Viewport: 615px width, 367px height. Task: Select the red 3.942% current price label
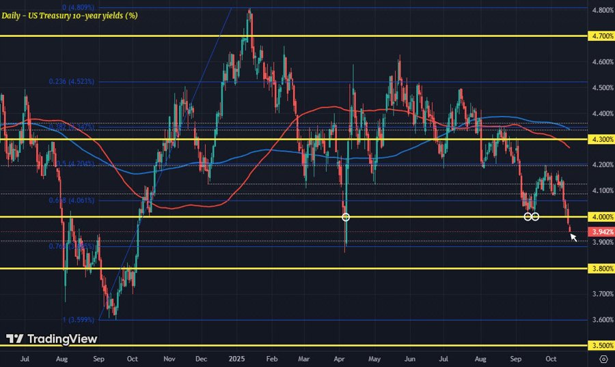[601, 232]
